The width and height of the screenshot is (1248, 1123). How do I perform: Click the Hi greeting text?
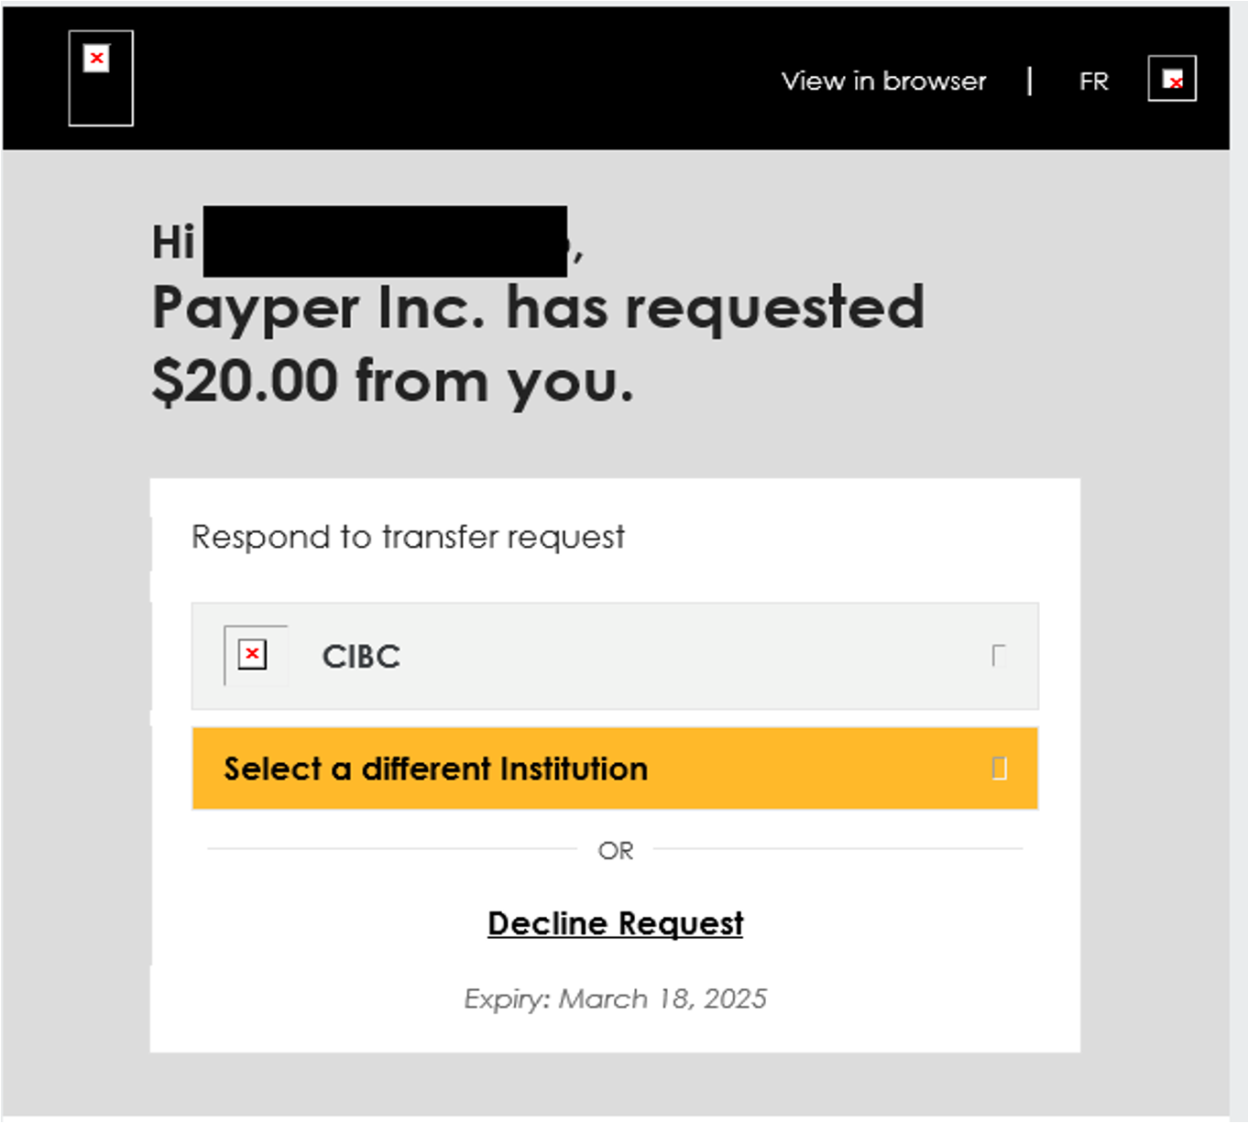(x=173, y=244)
